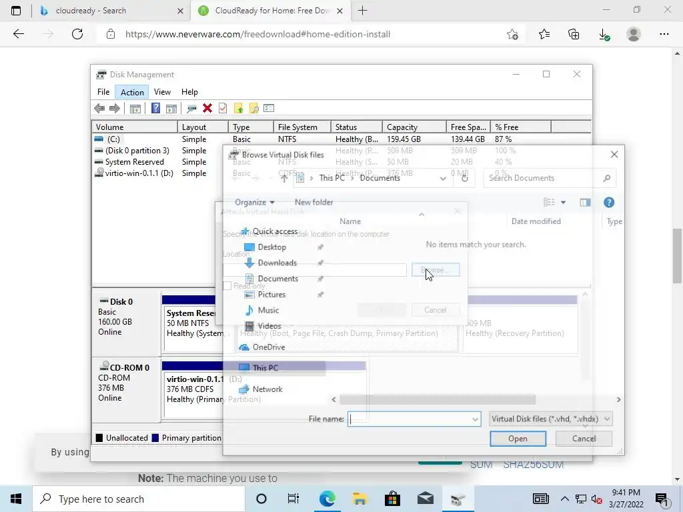Open the view options dropdown arrow
Viewport: 683px width, 512px height.
tap(563, 203)
